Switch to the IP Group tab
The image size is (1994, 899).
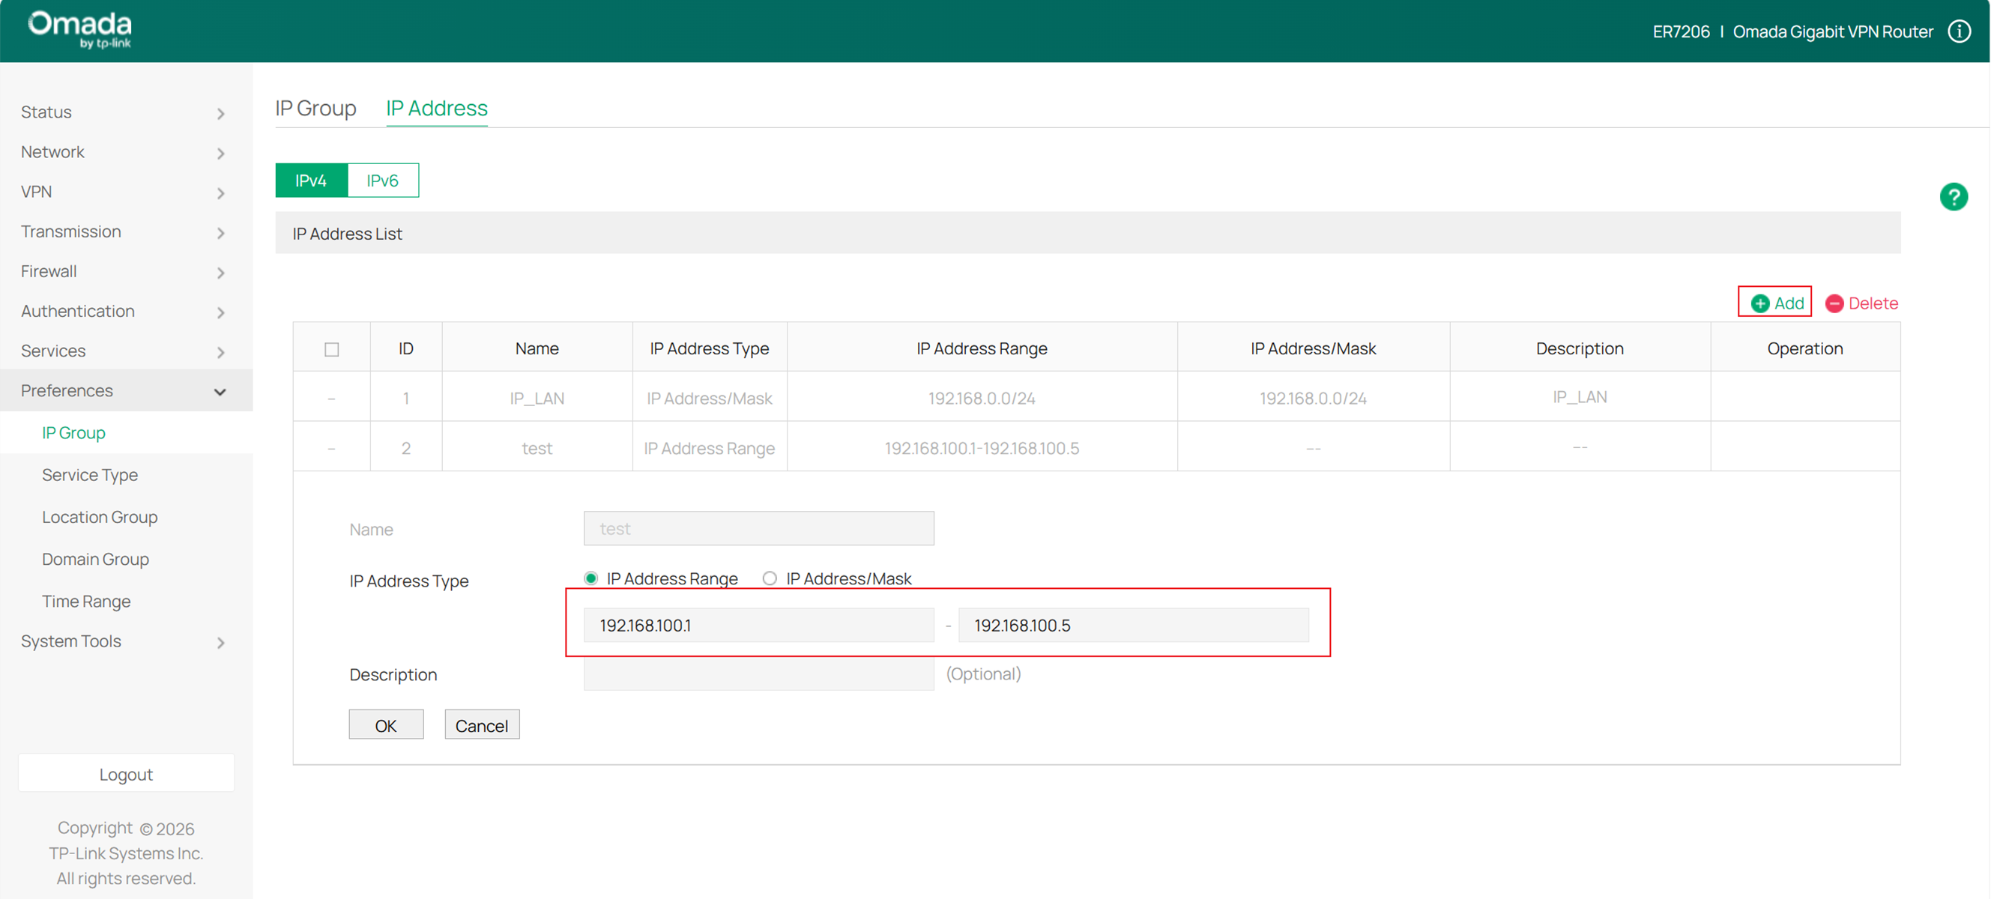point(315,108)
